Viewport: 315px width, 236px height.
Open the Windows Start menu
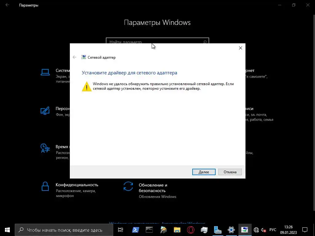click(7, 230)
